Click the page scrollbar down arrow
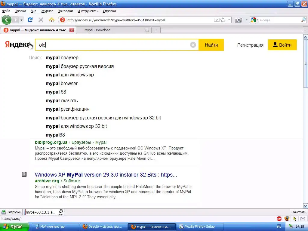Image resolution: width=308 pixels, height=231 pixels. [306, 206]
